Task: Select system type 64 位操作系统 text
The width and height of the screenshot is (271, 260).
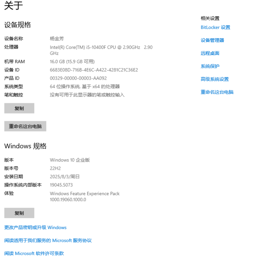Action: 65,87
